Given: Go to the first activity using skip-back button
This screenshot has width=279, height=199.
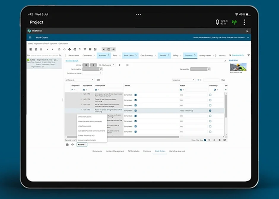Looking at the screenshot, I should point(86,65).
